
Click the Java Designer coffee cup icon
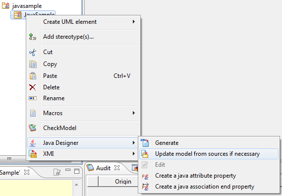coord(33,143)
